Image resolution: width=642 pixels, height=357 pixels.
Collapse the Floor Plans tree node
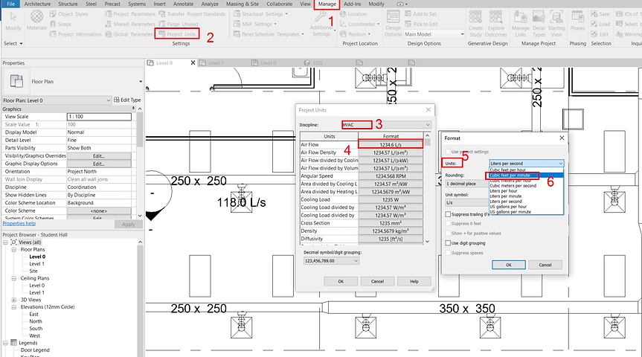[x=13, y=249]
